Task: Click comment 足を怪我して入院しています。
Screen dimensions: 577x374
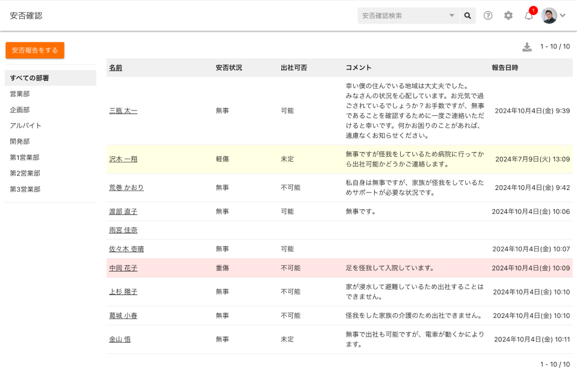Action: (390, 268)
